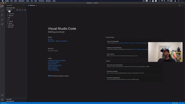185x104 pixels.
Task: Click New Folder icon in project header
Action: click(x=20, y=10)
